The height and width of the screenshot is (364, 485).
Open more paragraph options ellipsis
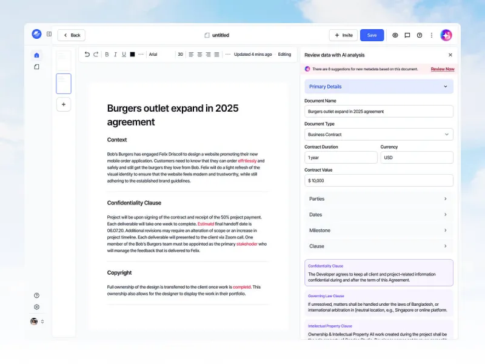[x=228, y=54]
